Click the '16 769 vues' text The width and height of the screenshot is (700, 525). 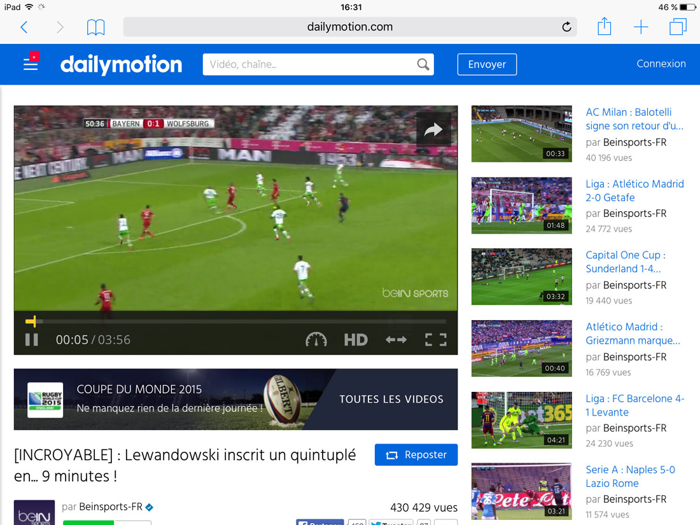point(608,372)
